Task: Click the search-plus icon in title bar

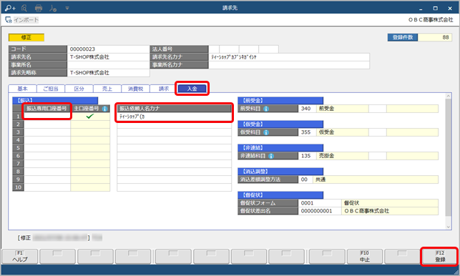Action: tap(10, 8)
